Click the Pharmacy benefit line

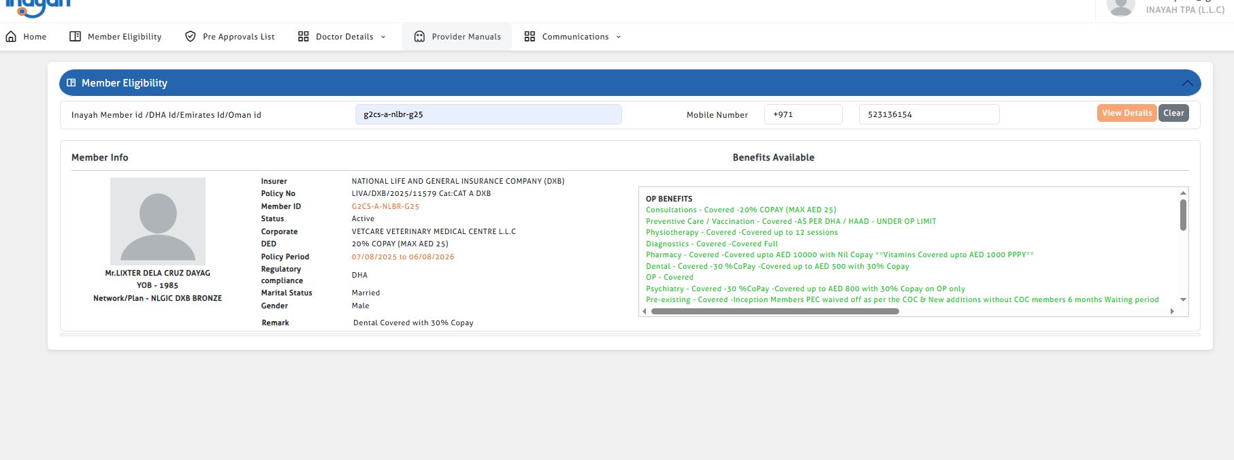pyautogui.click(x=840, y=254)
